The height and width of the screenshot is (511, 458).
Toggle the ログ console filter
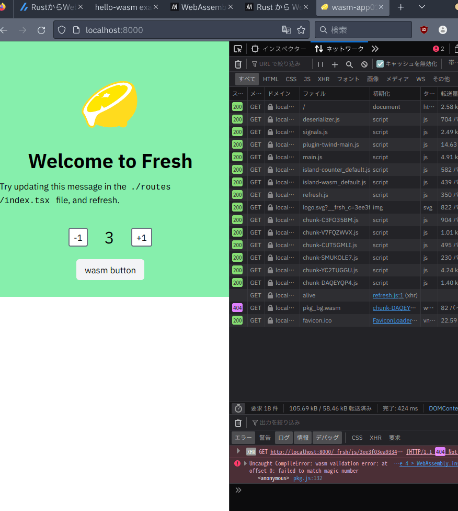[x=284, y=438]
